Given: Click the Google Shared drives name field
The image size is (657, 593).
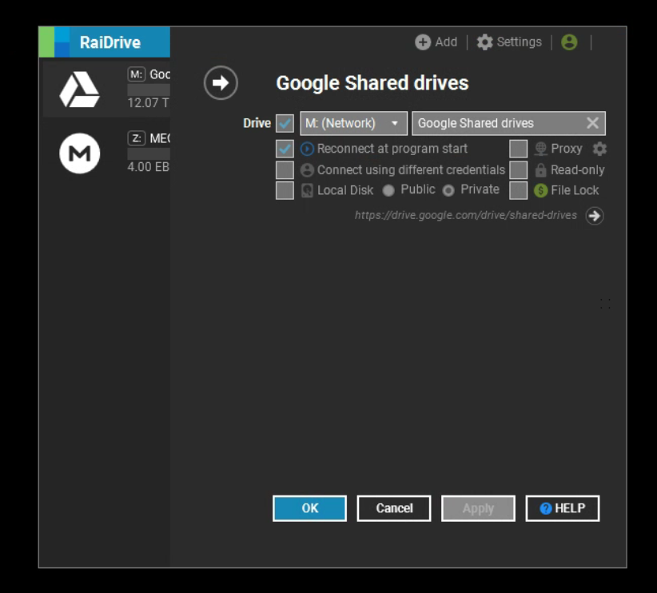Looking at the screenshot, I should 496,123.
